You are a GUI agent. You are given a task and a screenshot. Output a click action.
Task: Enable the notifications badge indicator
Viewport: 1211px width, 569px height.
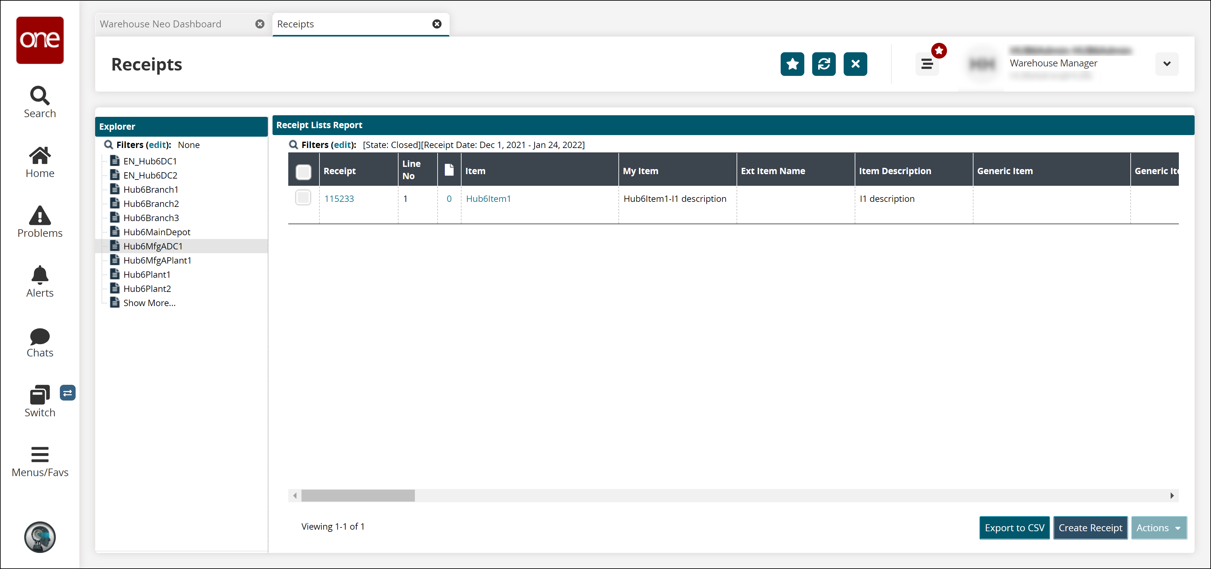pos(939,50)
